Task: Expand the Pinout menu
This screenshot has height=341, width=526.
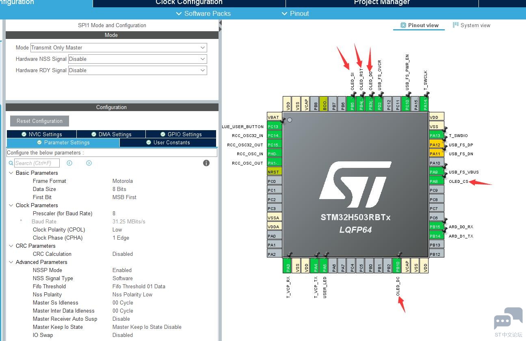Action: click(x=295, y=13)
